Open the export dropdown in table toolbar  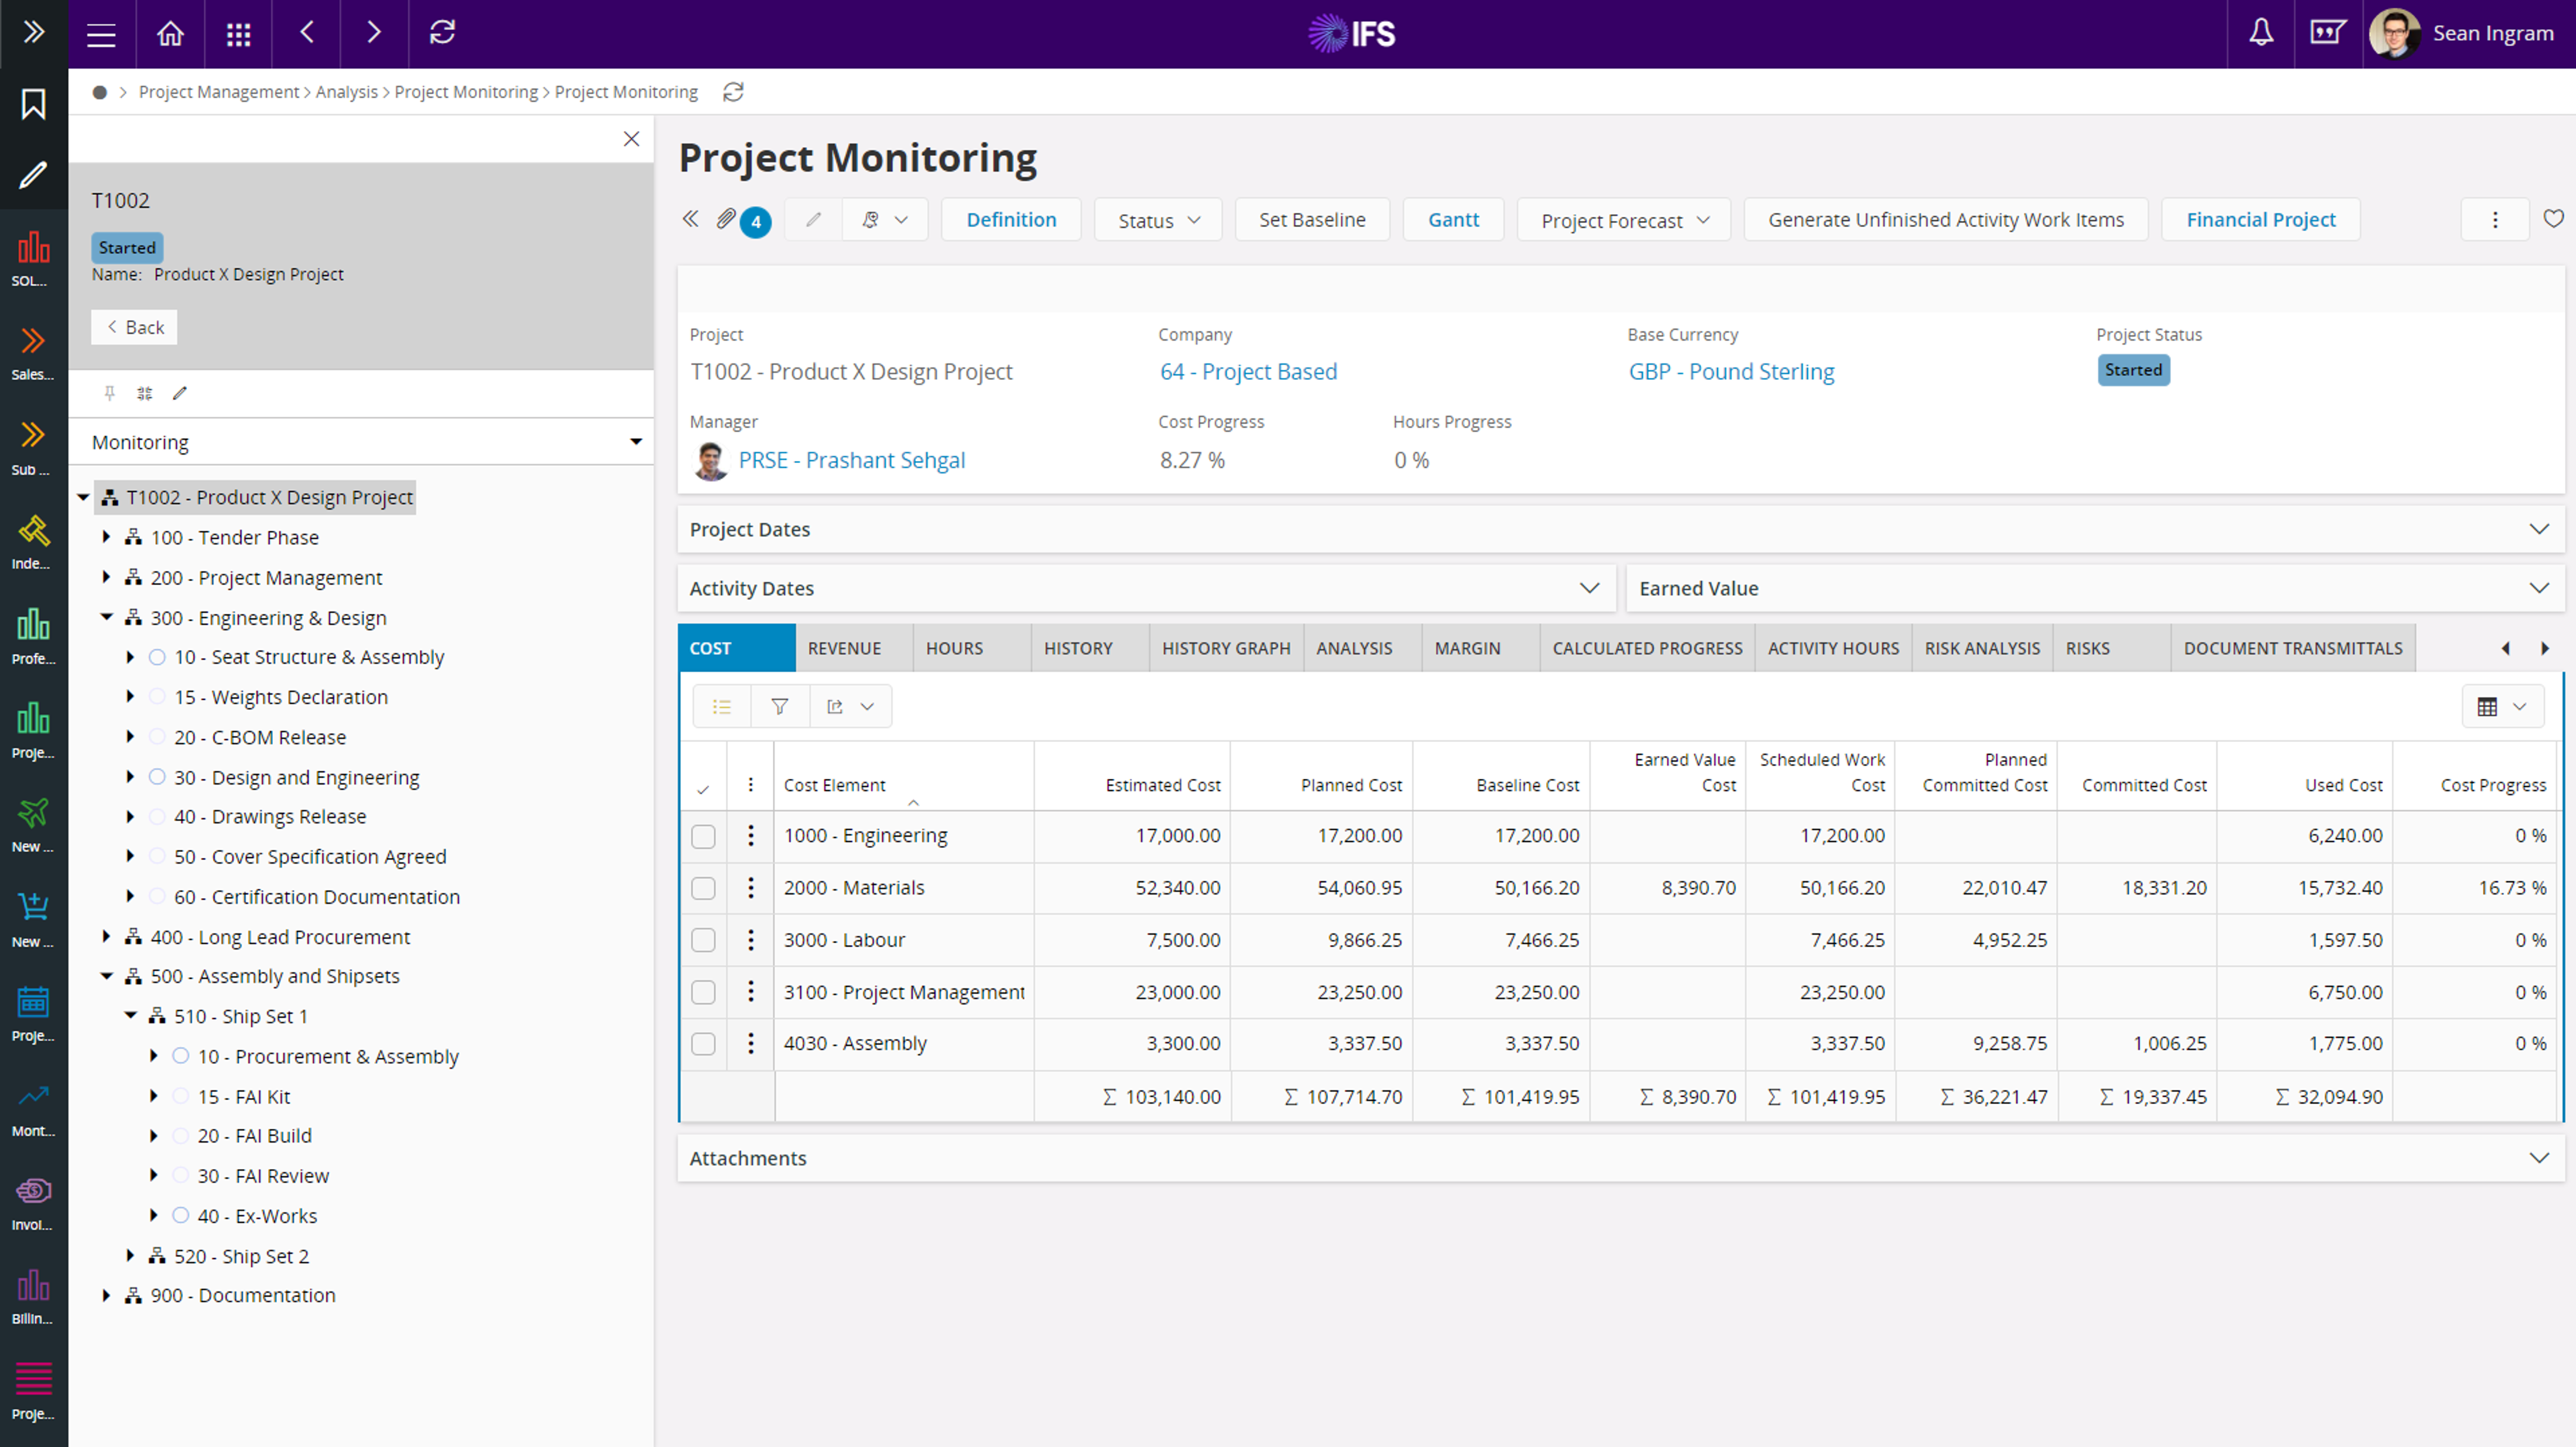tap(850, 706)
